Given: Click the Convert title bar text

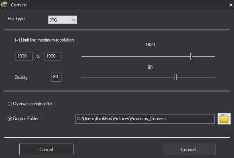Looking at the screenshot, I should pyautogui.click(x=19, y=5).
